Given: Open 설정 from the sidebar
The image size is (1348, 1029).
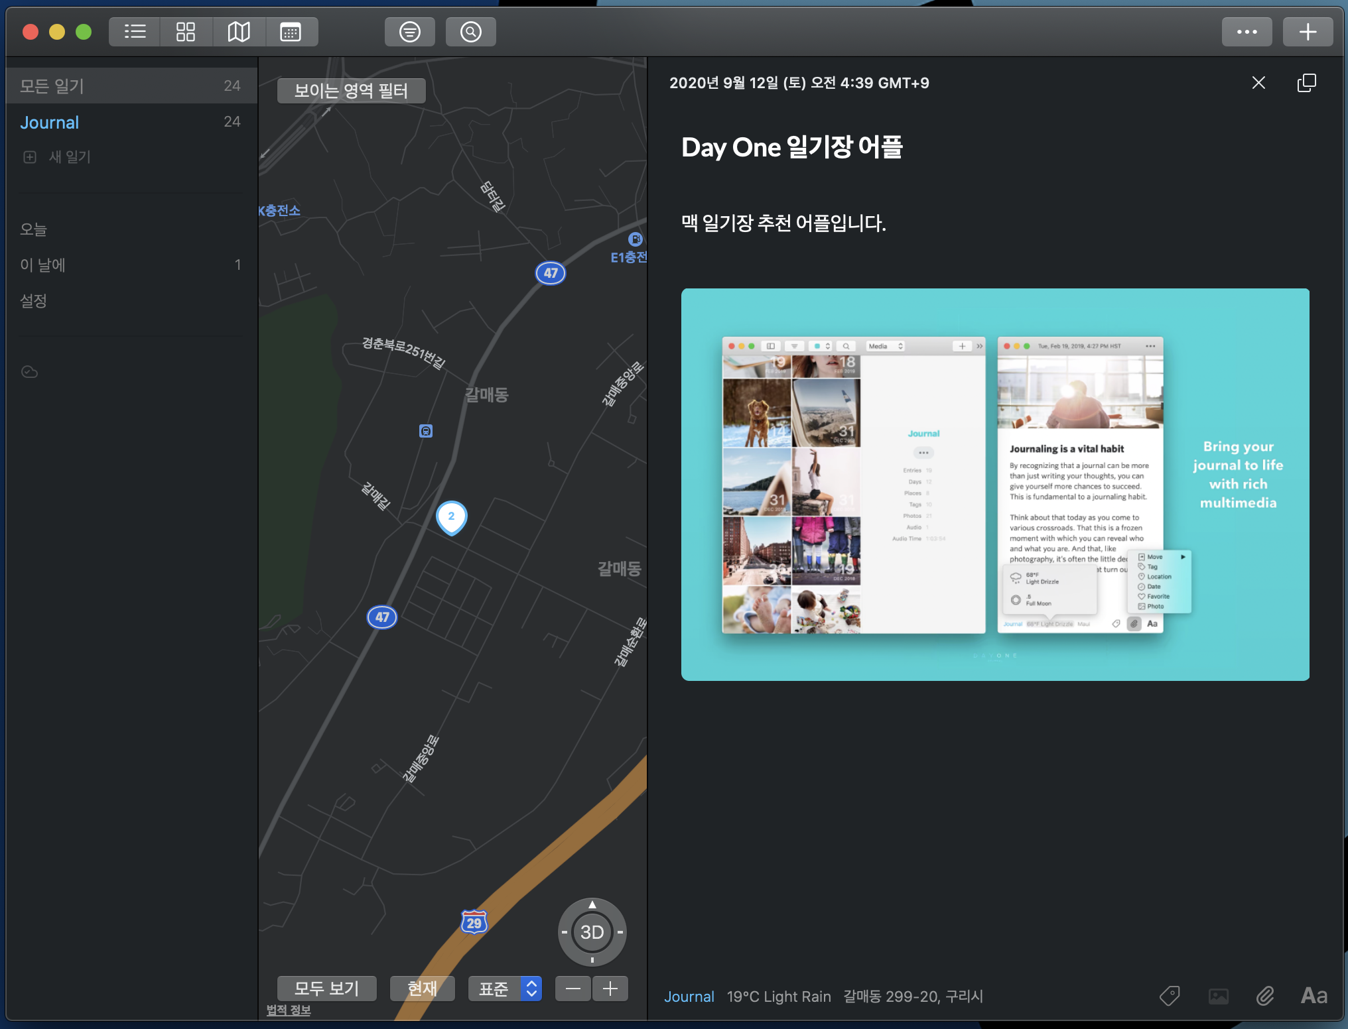Looking at the screenshot, I should tap(33, 301).
